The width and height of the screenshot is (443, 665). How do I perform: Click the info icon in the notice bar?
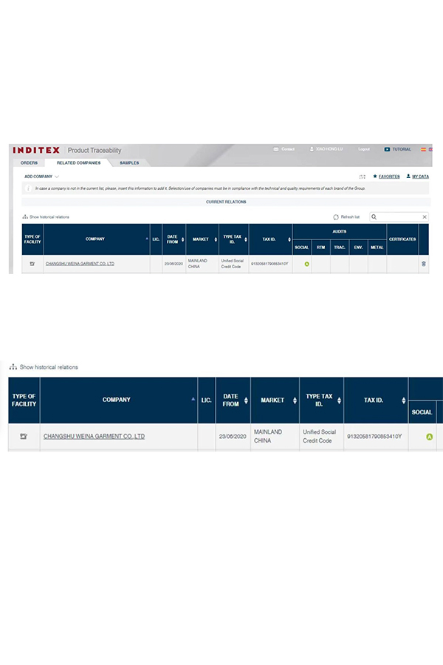[28, 188]
